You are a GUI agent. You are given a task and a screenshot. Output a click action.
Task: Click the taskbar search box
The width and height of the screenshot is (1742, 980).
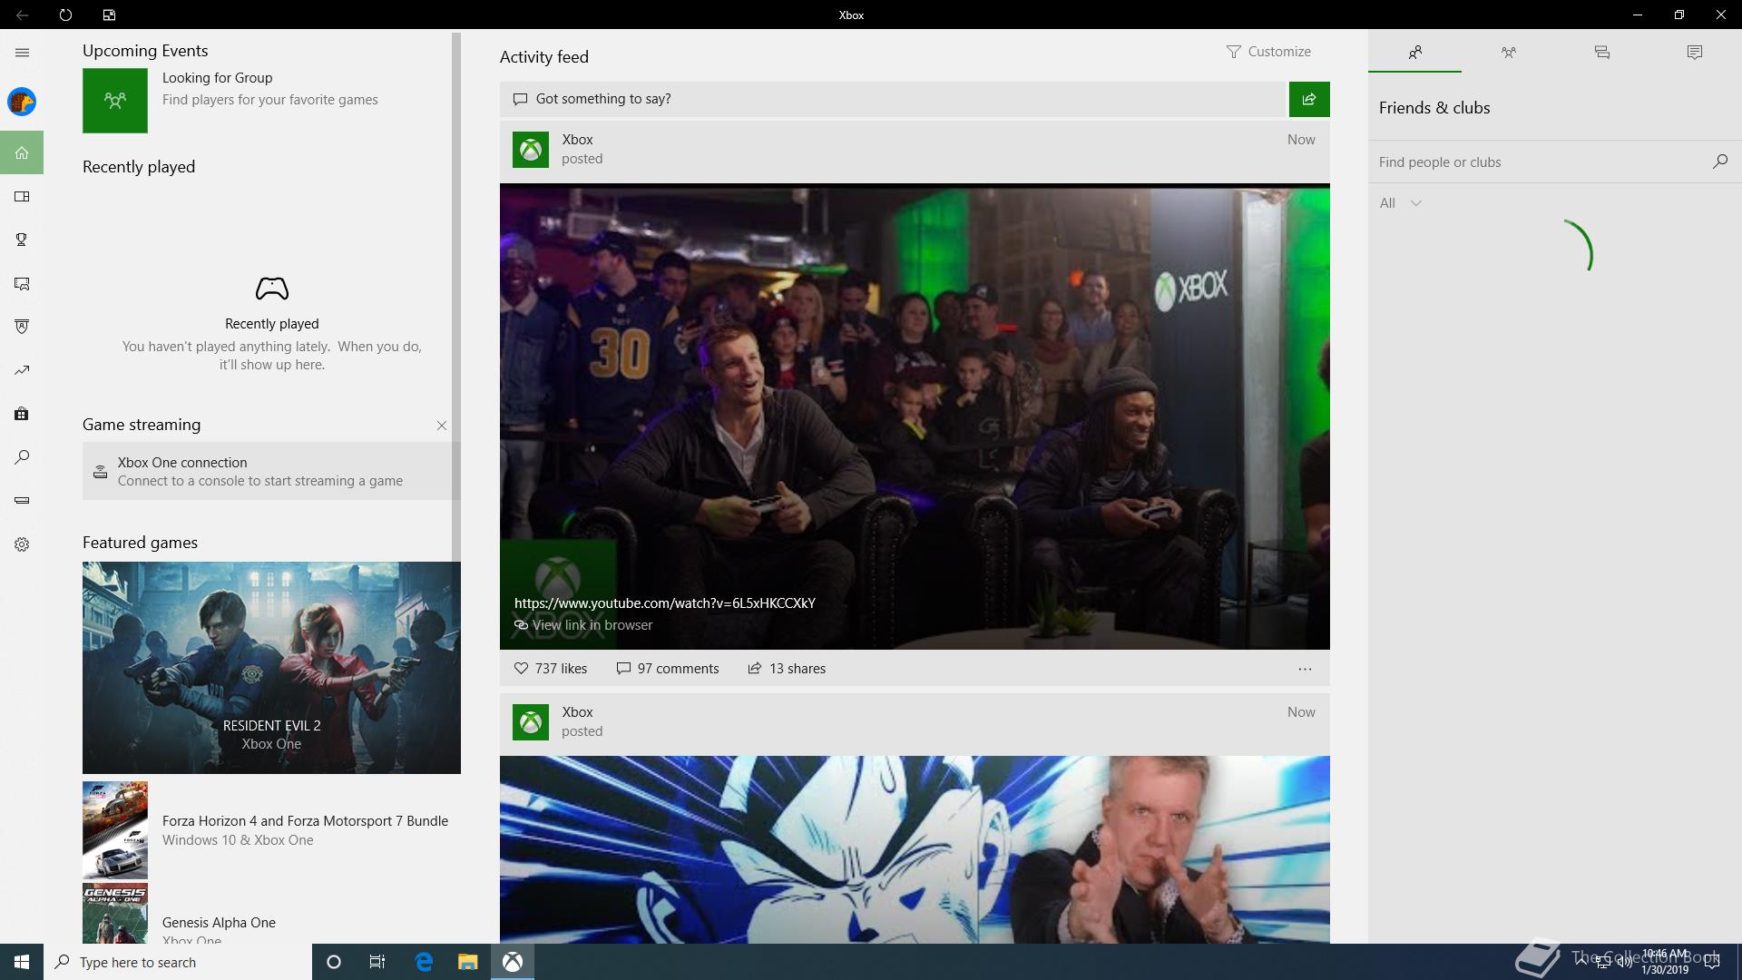pyautogui.click(x=178, y=962)
